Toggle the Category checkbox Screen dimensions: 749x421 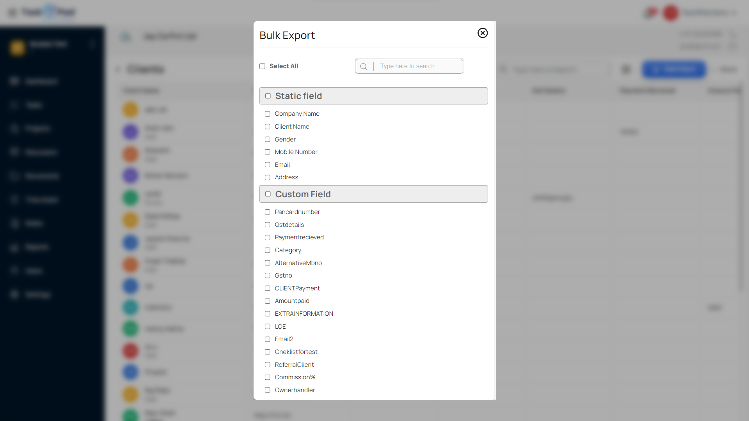(x=268, y=250)
